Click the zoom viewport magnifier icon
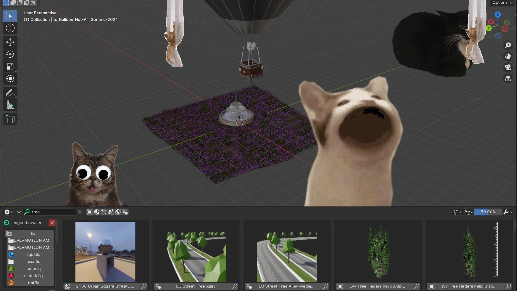517x291 pixels. pos(508,45)
